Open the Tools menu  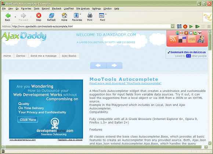point(37,9)
